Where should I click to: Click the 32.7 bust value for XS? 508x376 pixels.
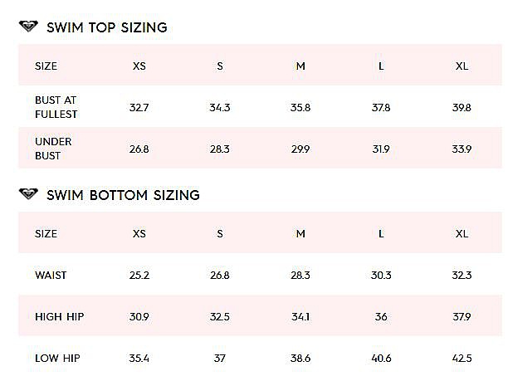point(139,107)
